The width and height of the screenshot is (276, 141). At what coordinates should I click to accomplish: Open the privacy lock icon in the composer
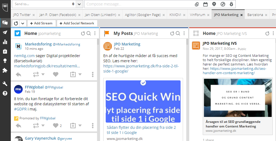[231, 4]
